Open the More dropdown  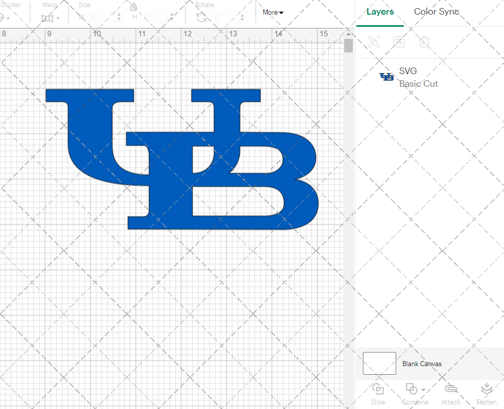tap(272, 12)
